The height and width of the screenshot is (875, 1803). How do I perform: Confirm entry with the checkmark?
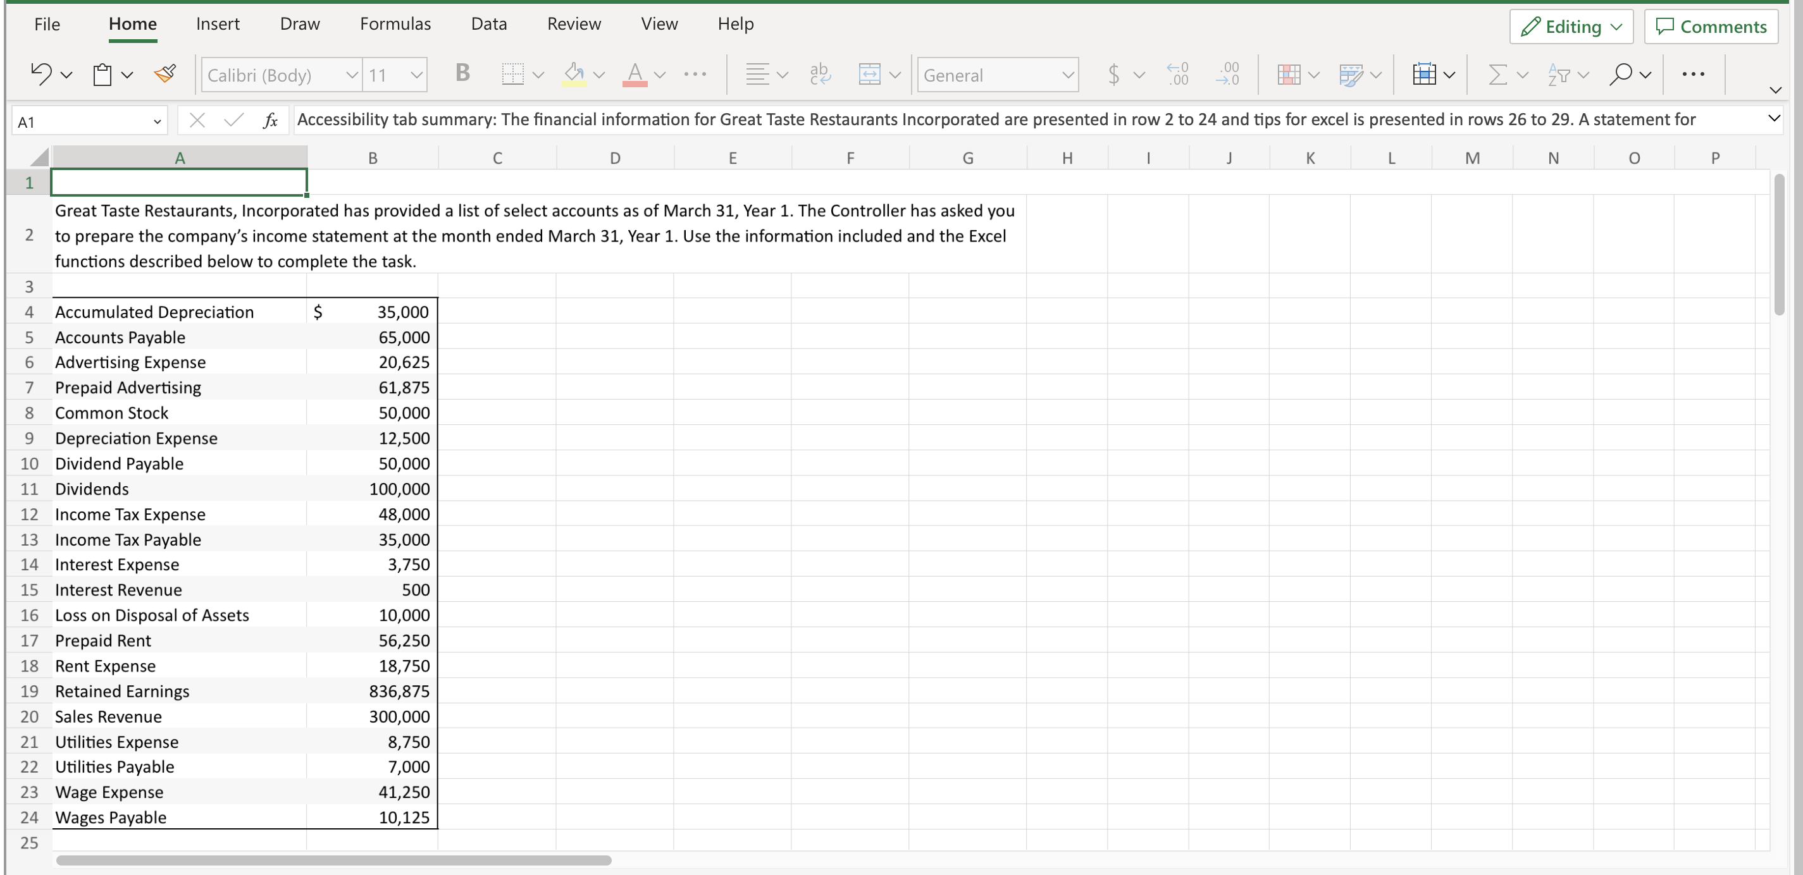pyautogui.click(x=233, y=120)
